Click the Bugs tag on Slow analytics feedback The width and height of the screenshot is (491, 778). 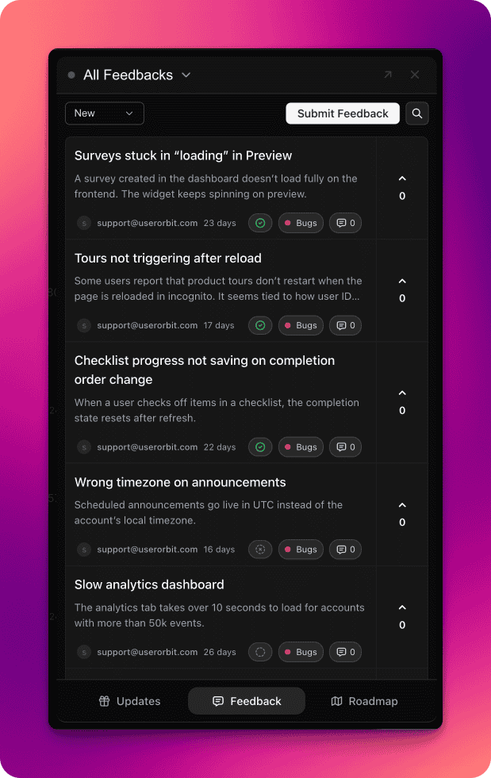[x=301, y=652]
